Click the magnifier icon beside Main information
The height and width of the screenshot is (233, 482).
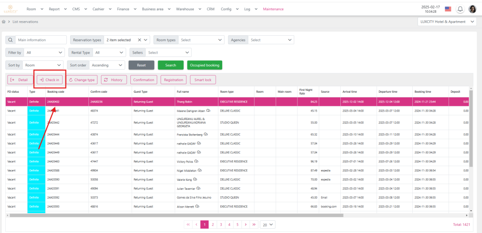(10, 40)
